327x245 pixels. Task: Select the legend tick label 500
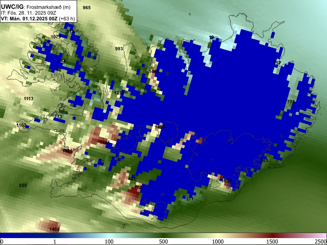pos(163,242)
